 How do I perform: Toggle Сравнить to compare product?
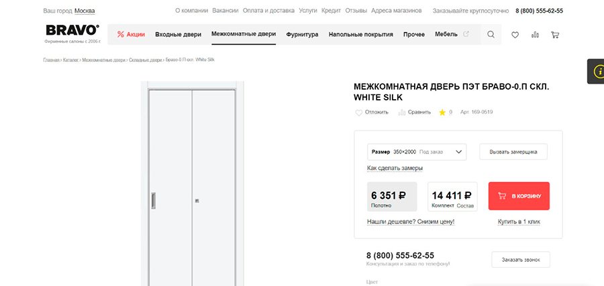pos(414,113)
